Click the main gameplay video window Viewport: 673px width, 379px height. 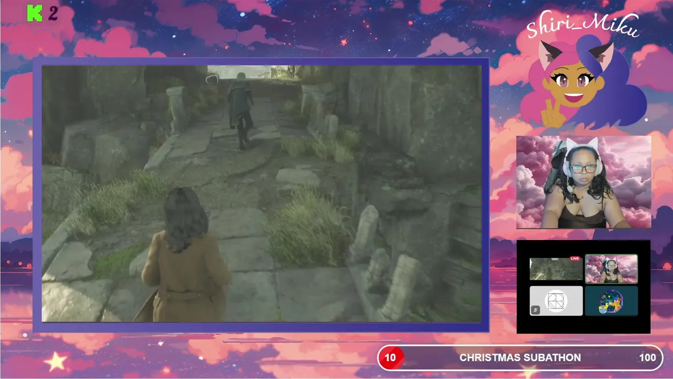point(261,193)
